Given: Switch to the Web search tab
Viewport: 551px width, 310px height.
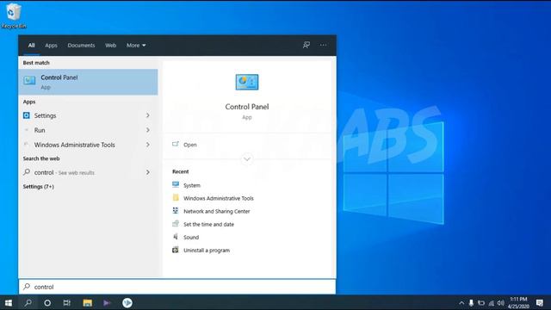Looking at the screenshot, I should 111,46.
